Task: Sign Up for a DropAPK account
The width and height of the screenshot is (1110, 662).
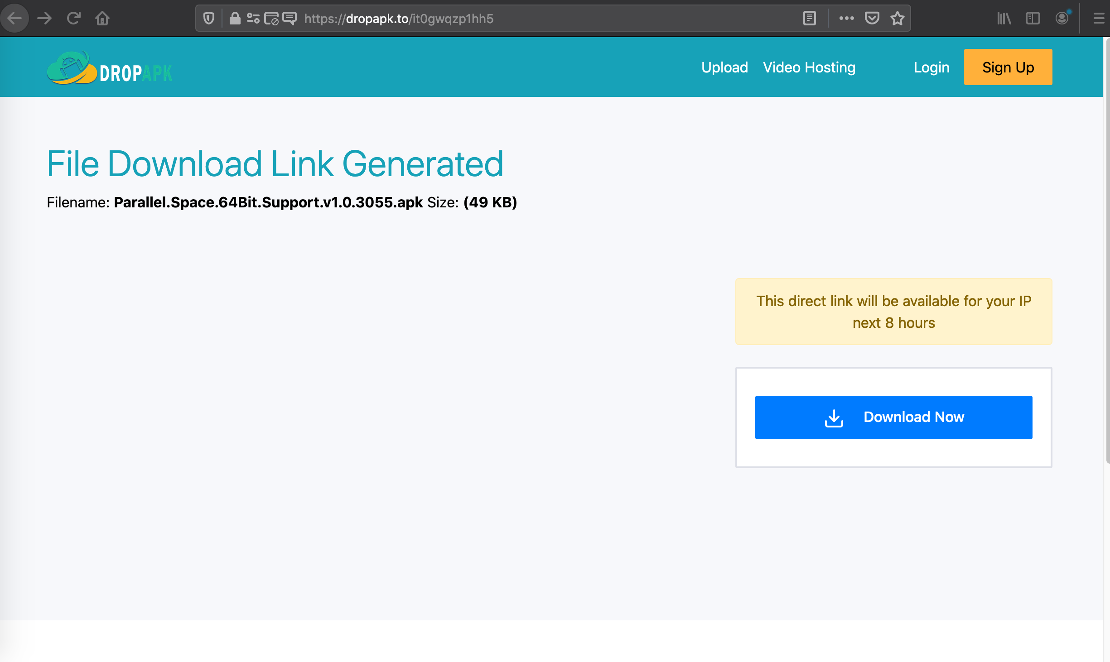Action: click(x=1008, y=67)
